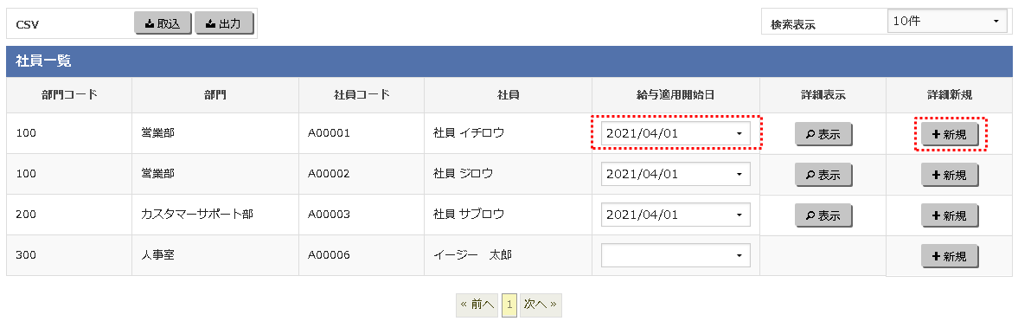The image size is (1018, 321).
Task: Click 新規 button for 社員 サブロウ
Action: coord(949,215)
